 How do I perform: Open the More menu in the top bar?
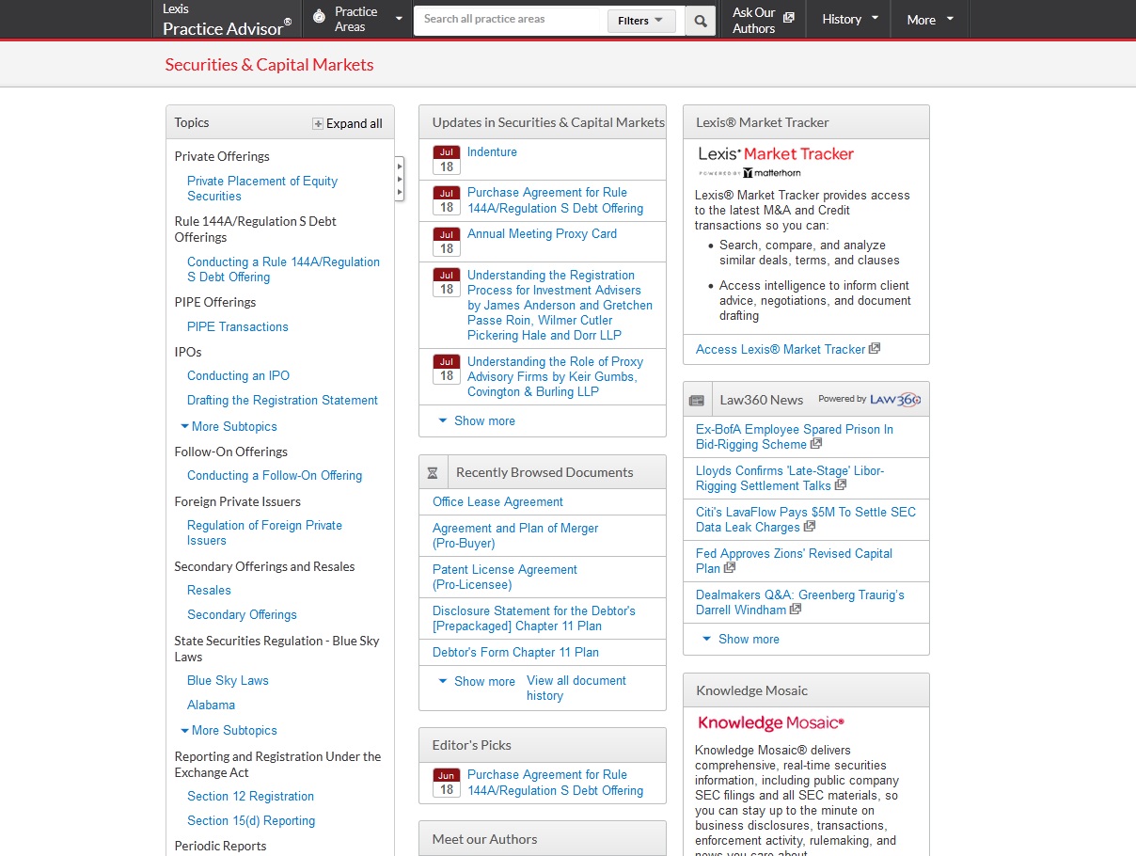coord(930,19)
